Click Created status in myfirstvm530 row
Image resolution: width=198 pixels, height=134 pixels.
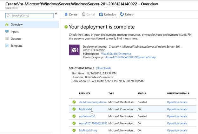pos(142,116)
